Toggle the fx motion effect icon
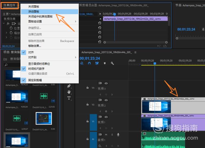The image size is (205, 148). 8,23
